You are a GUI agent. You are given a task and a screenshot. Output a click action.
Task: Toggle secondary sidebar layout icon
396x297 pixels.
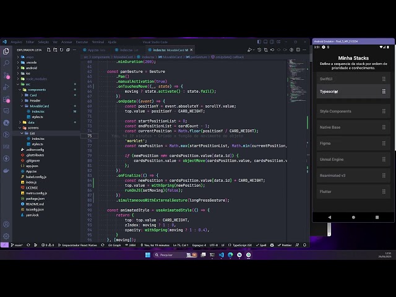point(272,42)
